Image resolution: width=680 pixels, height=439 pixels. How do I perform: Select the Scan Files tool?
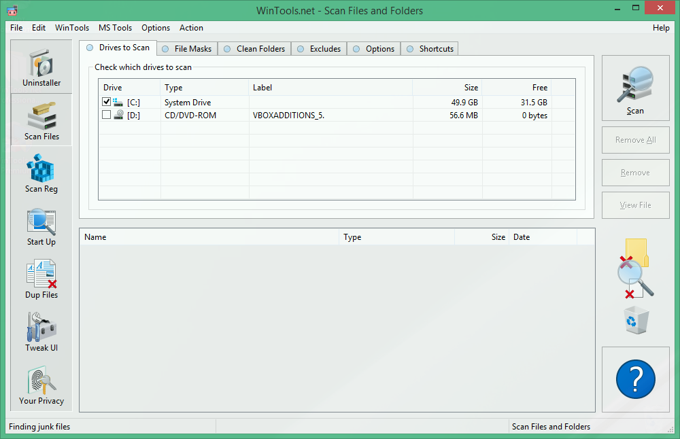click(x=41, y=120)
